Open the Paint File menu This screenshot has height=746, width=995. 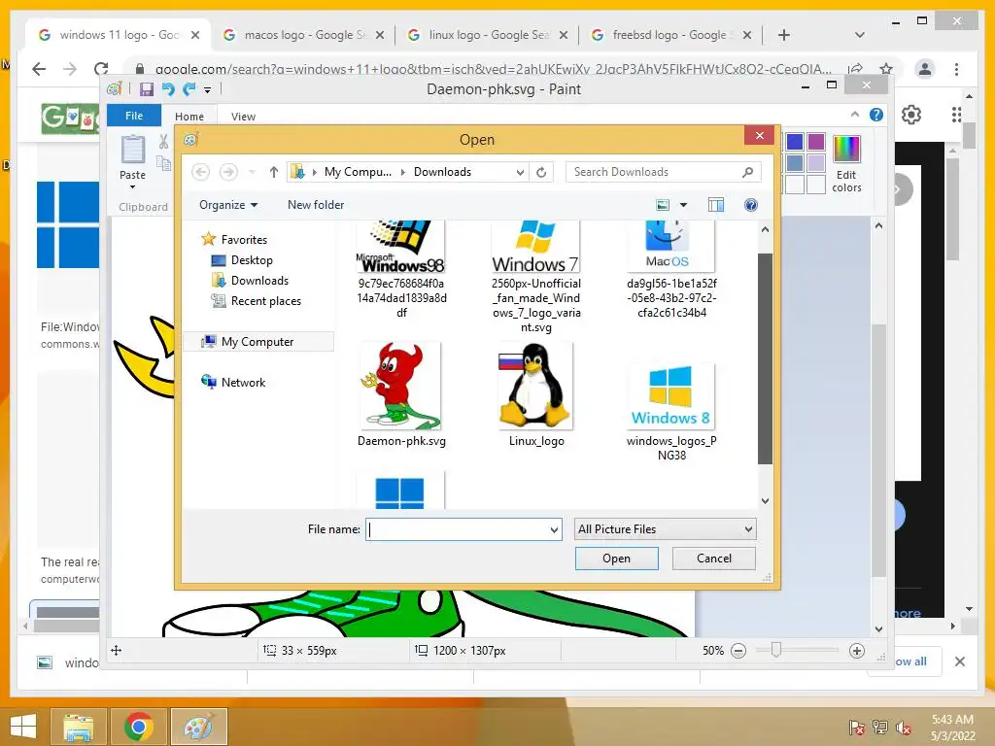point(134,116)
